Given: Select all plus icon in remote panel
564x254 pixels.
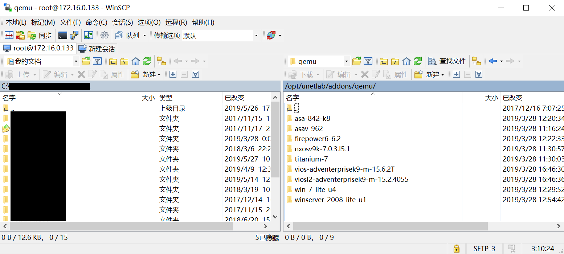Looking at the screenshot, I should (456, 74).
